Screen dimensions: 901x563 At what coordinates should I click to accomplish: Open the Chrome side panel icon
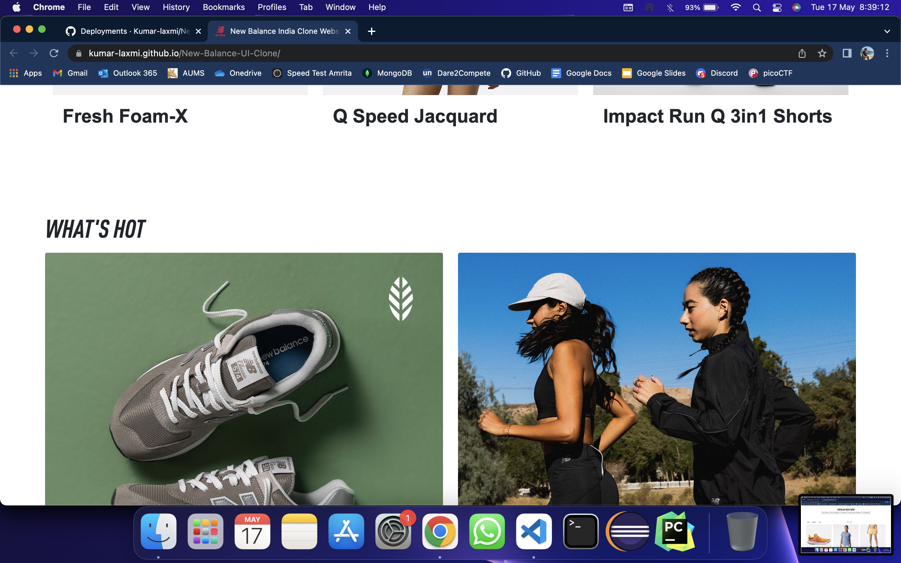(x=847, y=53)
